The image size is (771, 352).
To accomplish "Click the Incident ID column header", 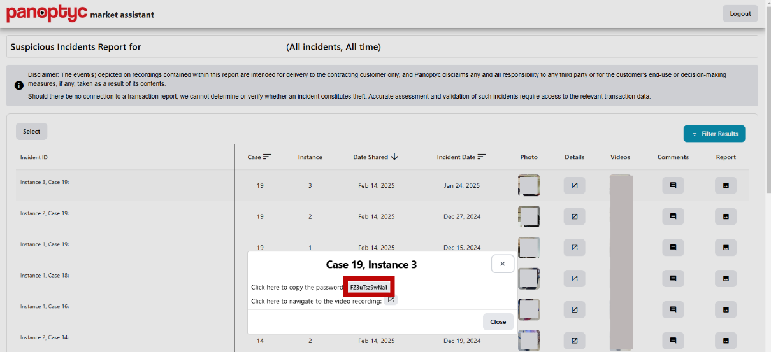I will coord(34,157).
